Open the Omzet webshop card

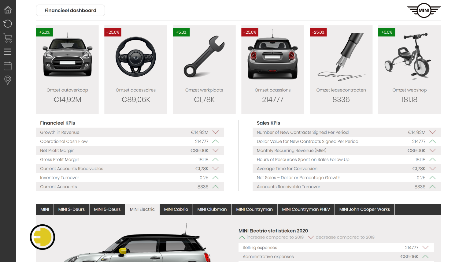[x=410, y=70]
